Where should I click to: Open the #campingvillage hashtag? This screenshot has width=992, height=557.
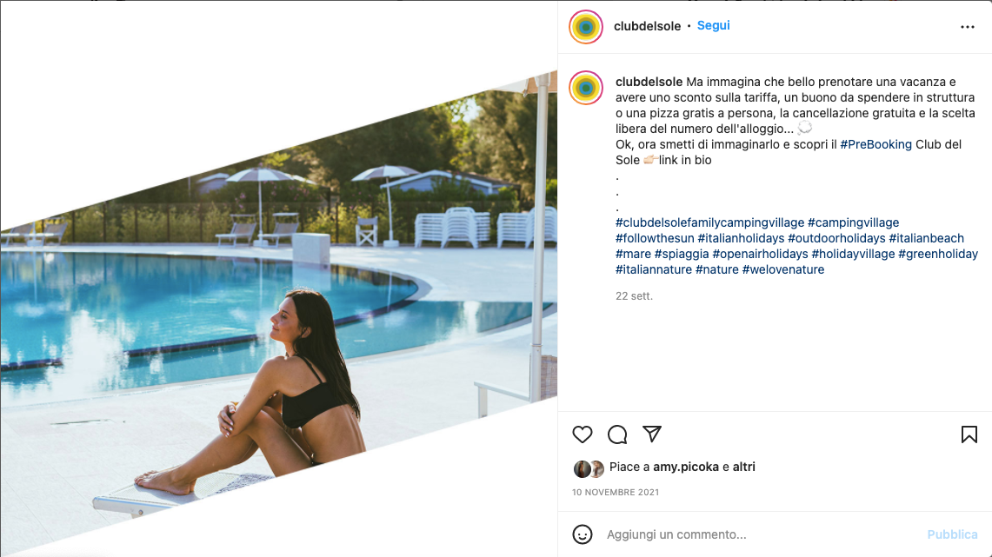pos(853,222)
